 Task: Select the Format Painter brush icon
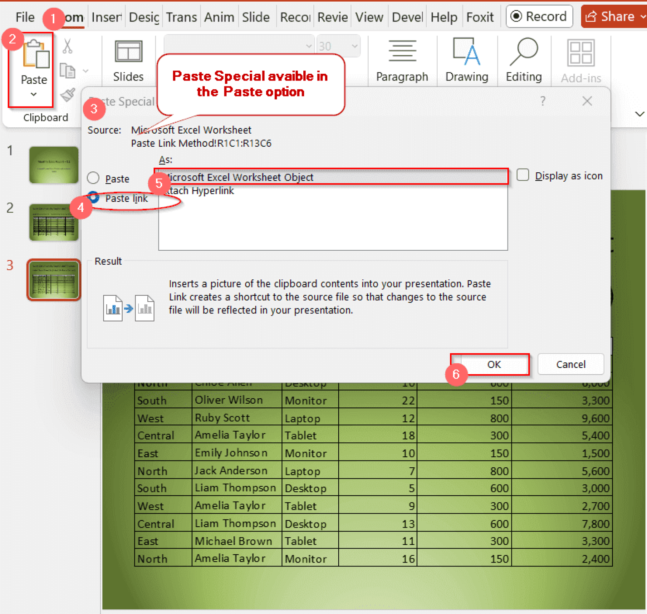[x=67, y=95]
